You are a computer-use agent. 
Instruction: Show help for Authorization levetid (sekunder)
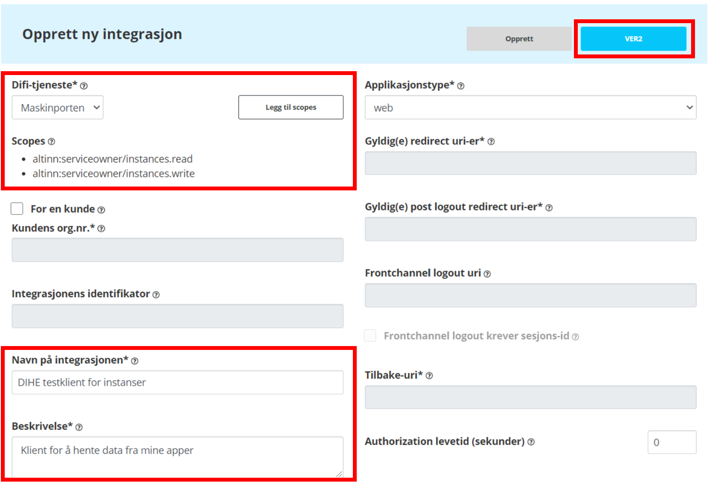[x=531, y=442]
